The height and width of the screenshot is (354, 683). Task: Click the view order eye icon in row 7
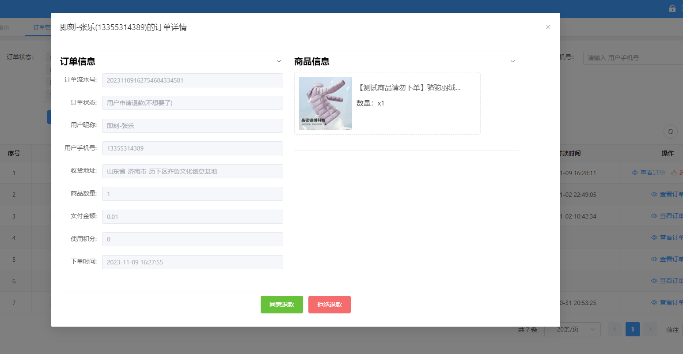(x=654, y=302)
